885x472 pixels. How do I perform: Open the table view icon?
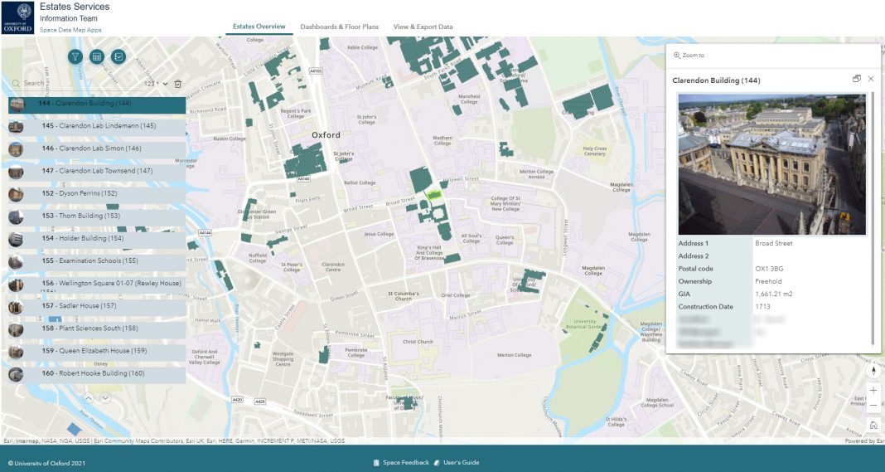pyautogui.click(x=97, y=56)
